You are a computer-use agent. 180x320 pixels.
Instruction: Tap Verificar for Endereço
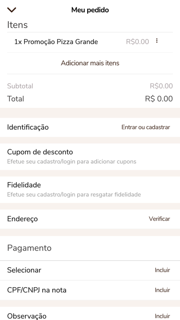[x=159, y=219]
